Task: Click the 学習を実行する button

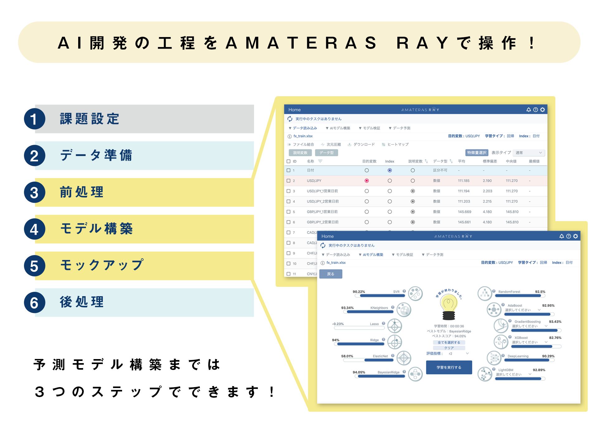Action: click(x=449, y=367)
